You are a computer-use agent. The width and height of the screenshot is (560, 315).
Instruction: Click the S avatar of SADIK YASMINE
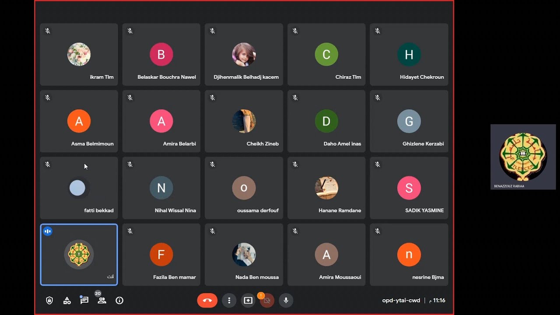click(409, 188)
